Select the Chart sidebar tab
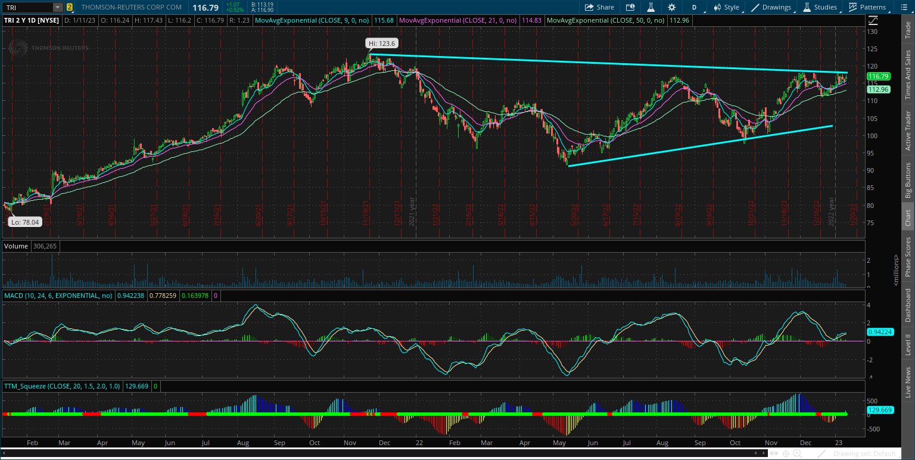The image size is (915, 460). point(908,217)
